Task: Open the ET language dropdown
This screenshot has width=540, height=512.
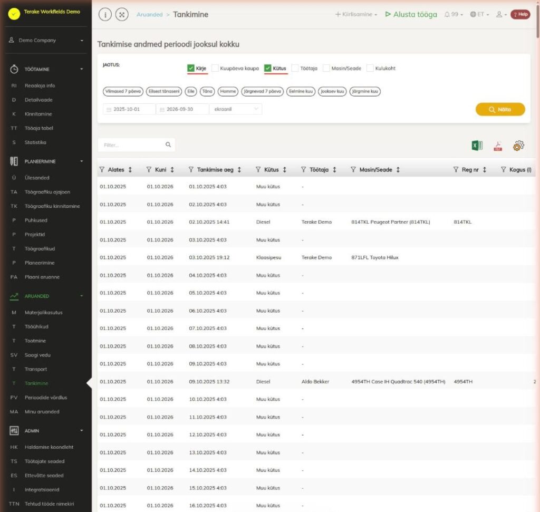Action: (x=480, y=14)
